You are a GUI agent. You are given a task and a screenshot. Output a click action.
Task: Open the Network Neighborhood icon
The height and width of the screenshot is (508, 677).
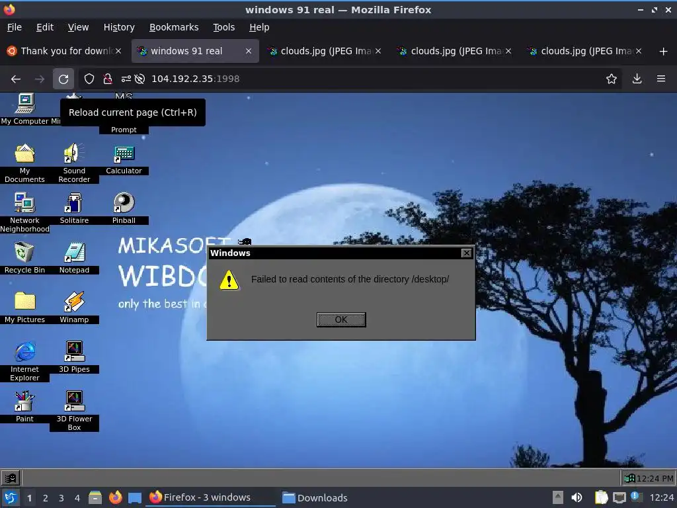pyautogui.click(x=24, y=212)
